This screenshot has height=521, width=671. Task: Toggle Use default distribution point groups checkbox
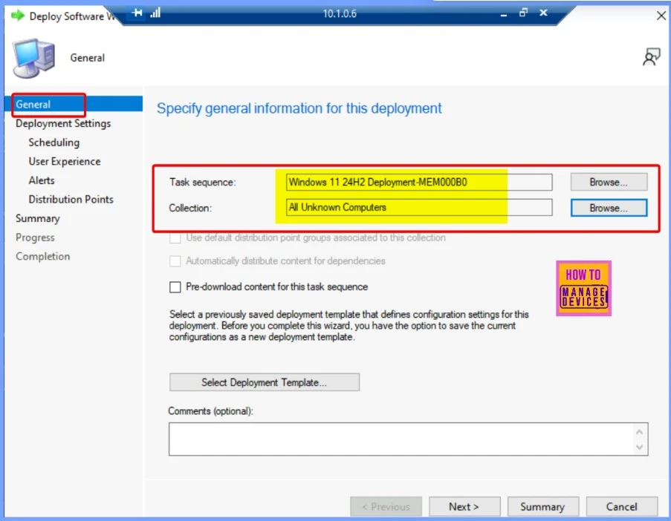[x=175, y=237]
